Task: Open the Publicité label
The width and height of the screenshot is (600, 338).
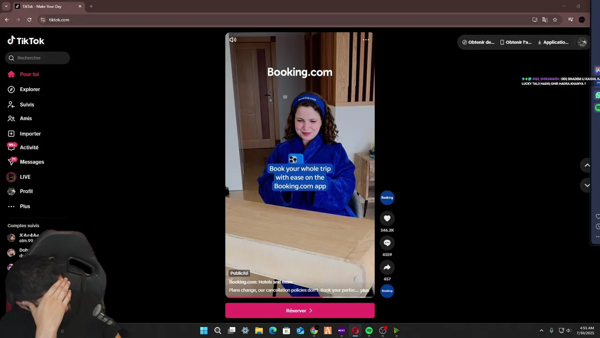Action: click(240, 273)
